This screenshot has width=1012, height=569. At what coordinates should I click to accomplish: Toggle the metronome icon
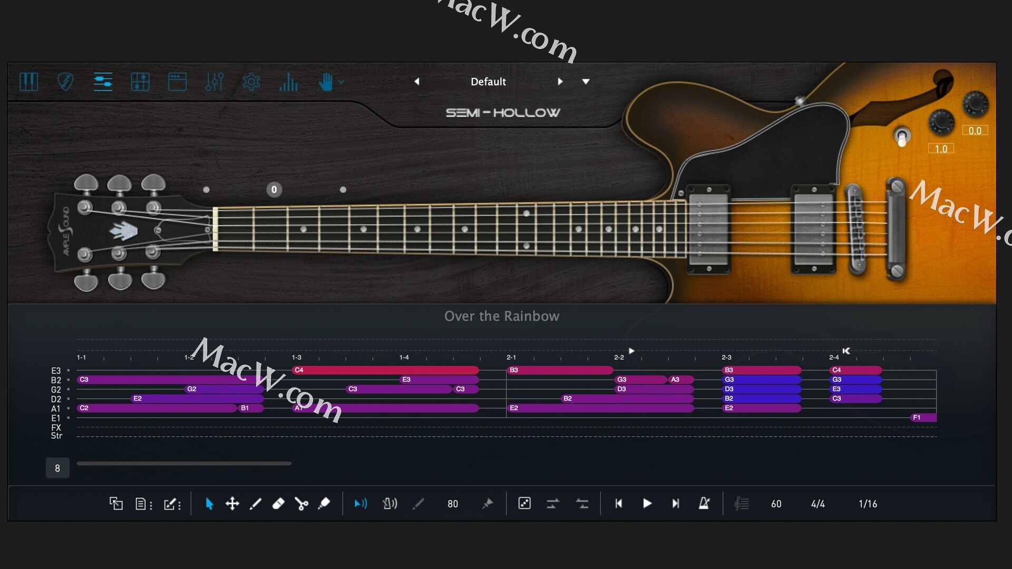point(704,504)
